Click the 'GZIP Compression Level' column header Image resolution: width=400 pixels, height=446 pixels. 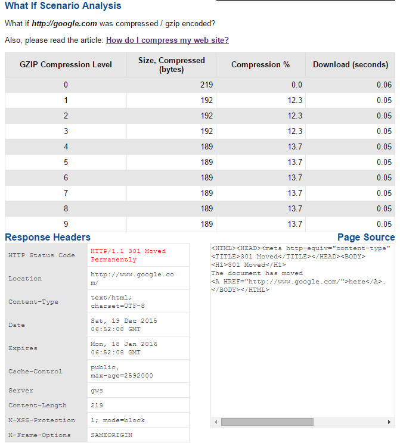[66, 64]
